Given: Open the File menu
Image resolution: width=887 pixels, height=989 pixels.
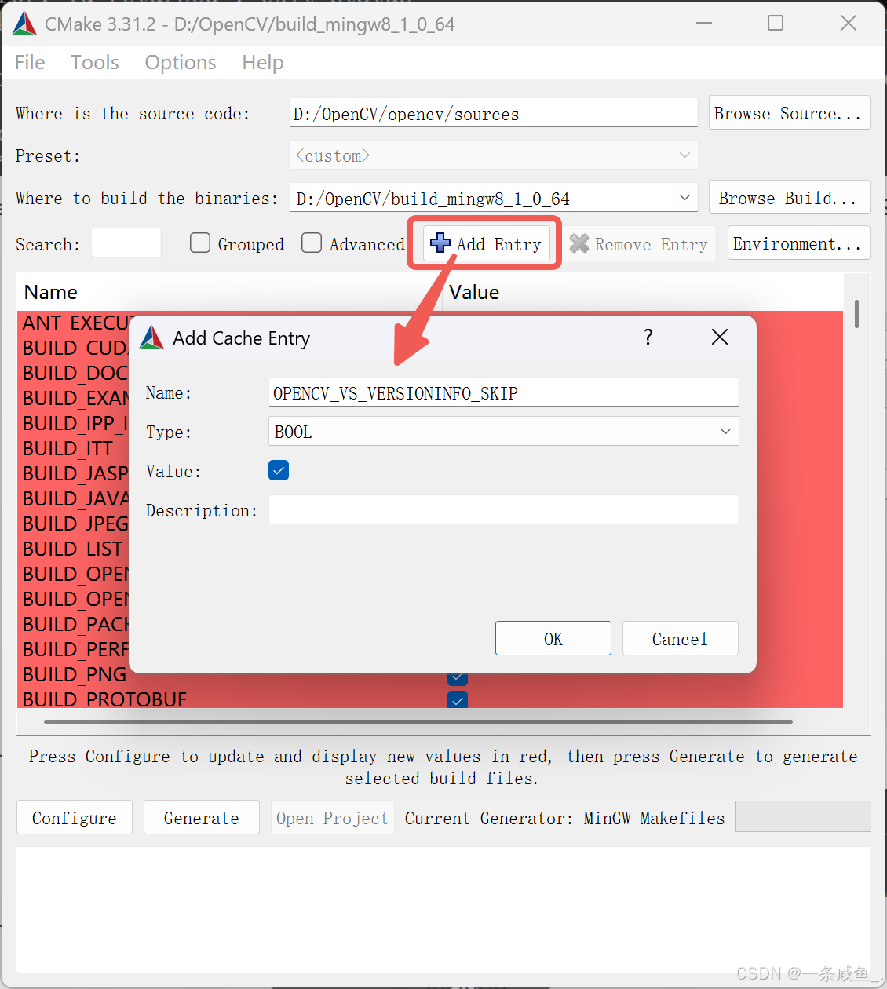Looking at the screenshot, I should coord(30,62).
